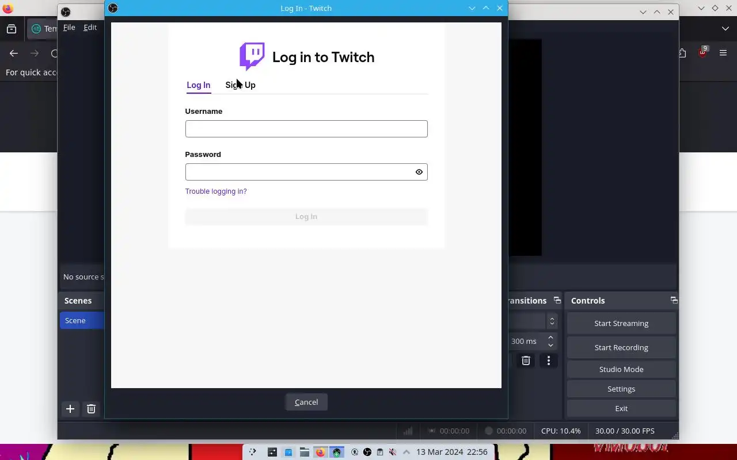Focus the Username input field
The image size is (737, 460).
click(306, 129)
